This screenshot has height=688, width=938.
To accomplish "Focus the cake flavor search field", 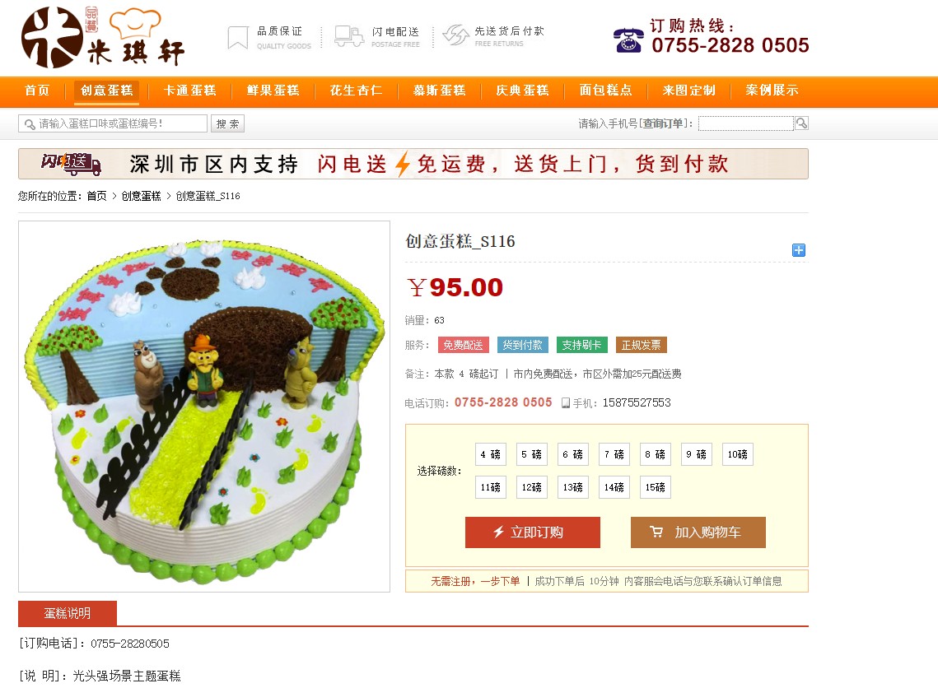I will point(113,123).
